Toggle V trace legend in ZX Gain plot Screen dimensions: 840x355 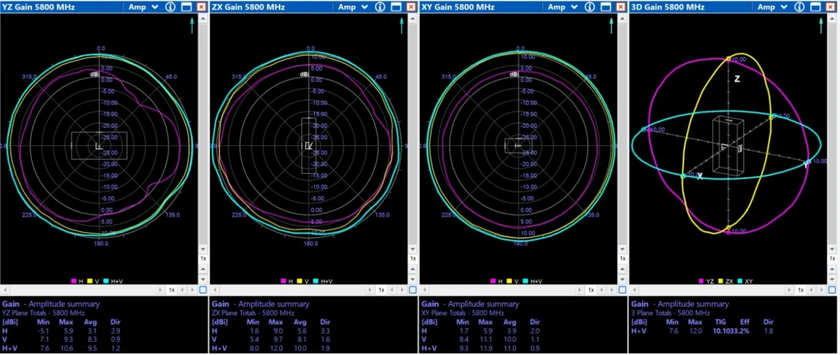tap(302, 281)
